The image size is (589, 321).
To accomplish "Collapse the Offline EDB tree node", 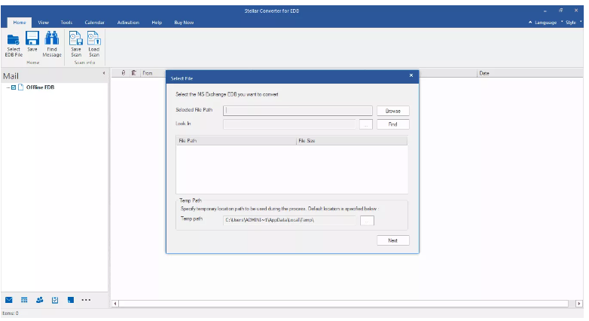I will 8,87.
